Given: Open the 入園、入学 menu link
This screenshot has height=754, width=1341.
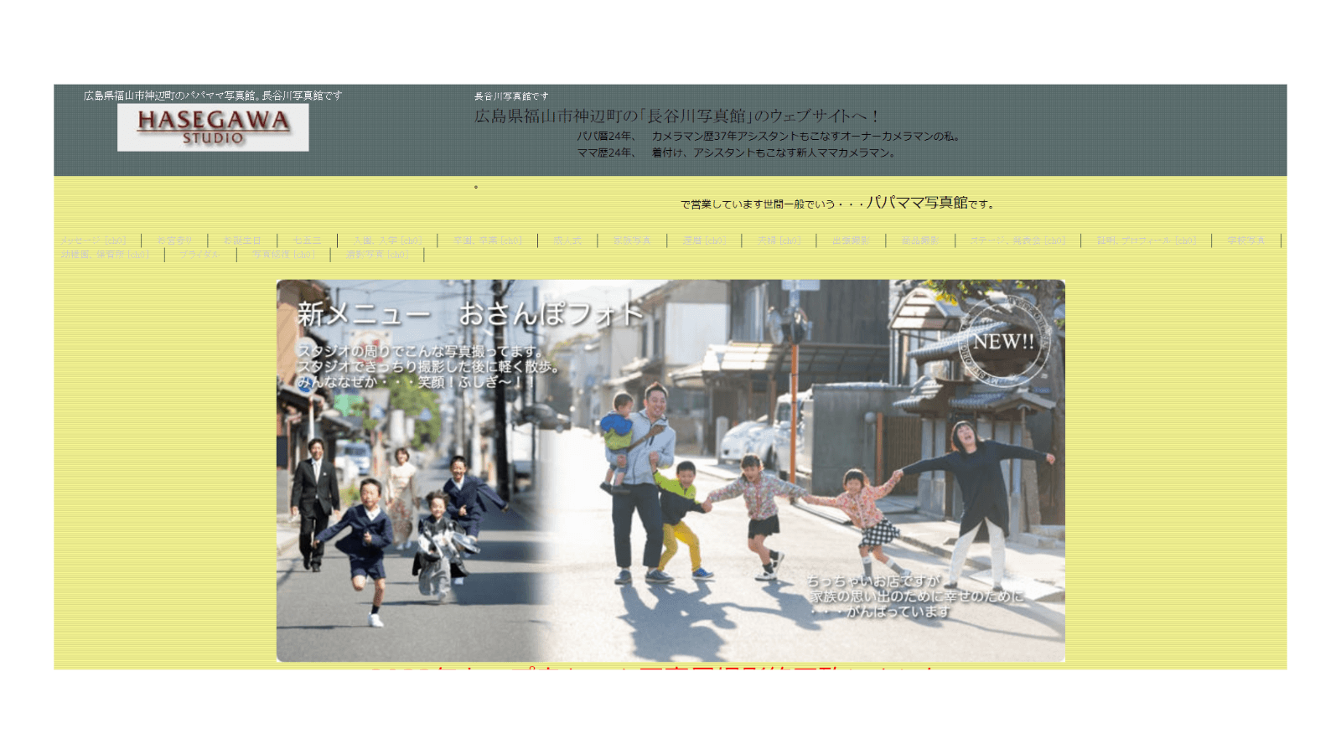Looking at the screenshot, I should pos(387,240).
